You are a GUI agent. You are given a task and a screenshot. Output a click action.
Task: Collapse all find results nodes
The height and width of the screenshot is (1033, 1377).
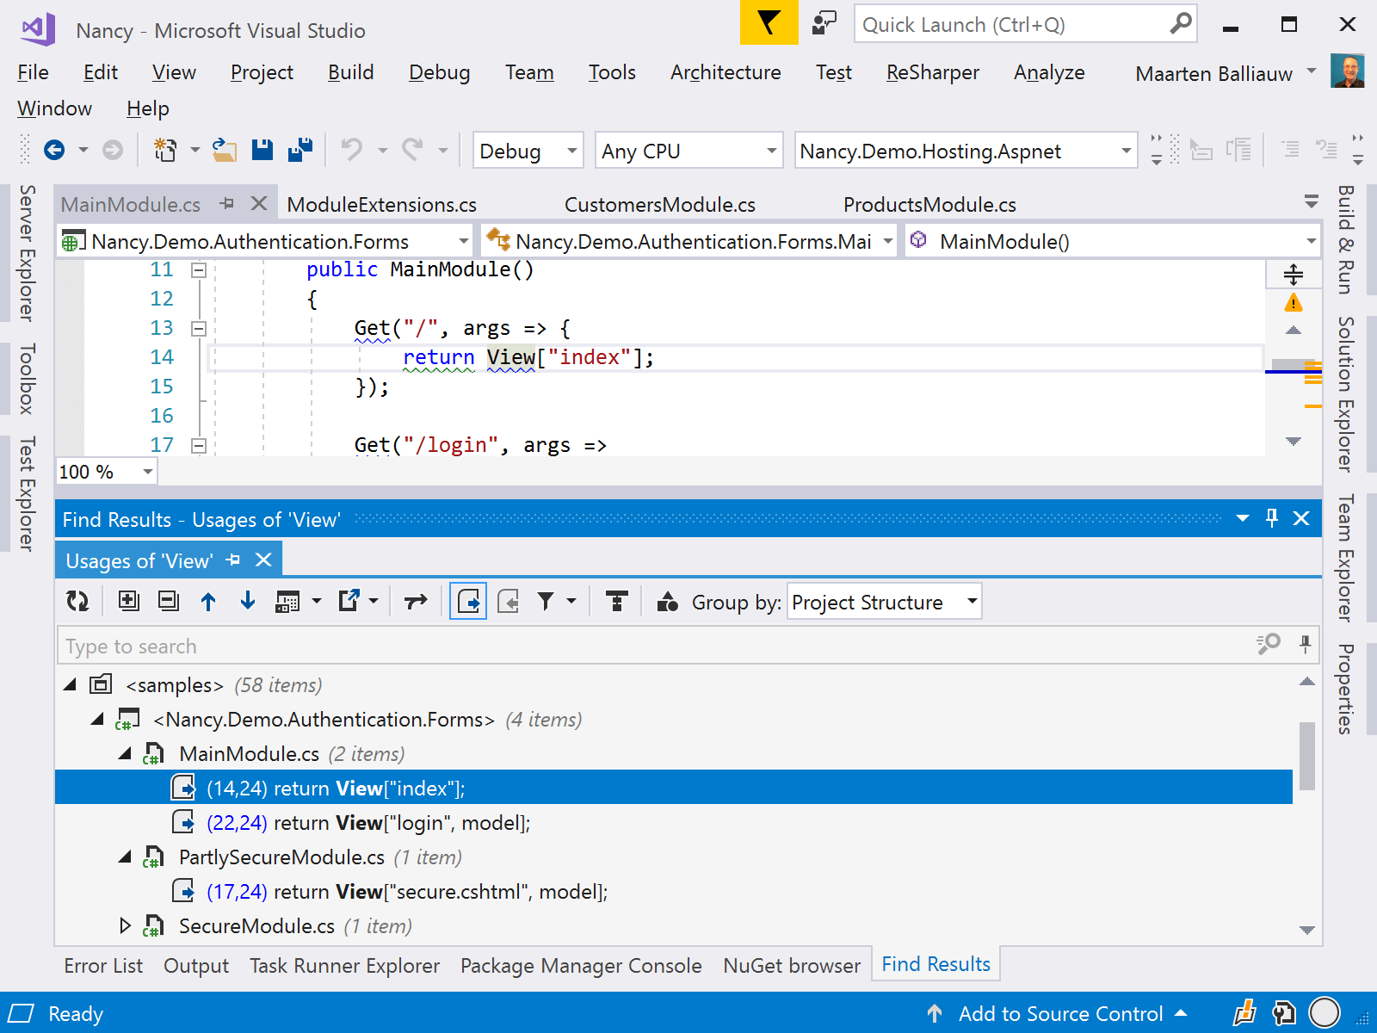pos(169,601)
